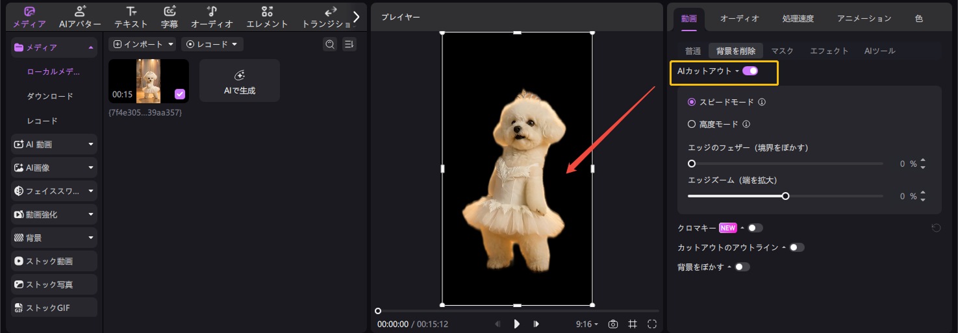Viewport: 958px width, 333px height.
Task: Disable the AIカットアウト toggle
Action: pyautogui.click(x=750, y=71)
